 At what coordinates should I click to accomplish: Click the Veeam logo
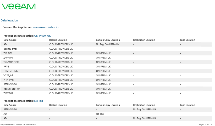19,7
